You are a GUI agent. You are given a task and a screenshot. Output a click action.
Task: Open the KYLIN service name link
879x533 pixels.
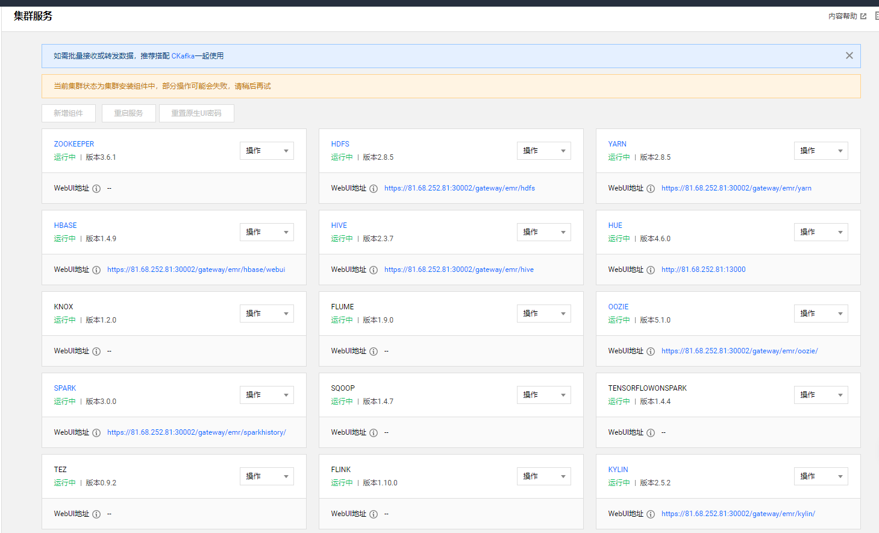(x=618, y=470)
